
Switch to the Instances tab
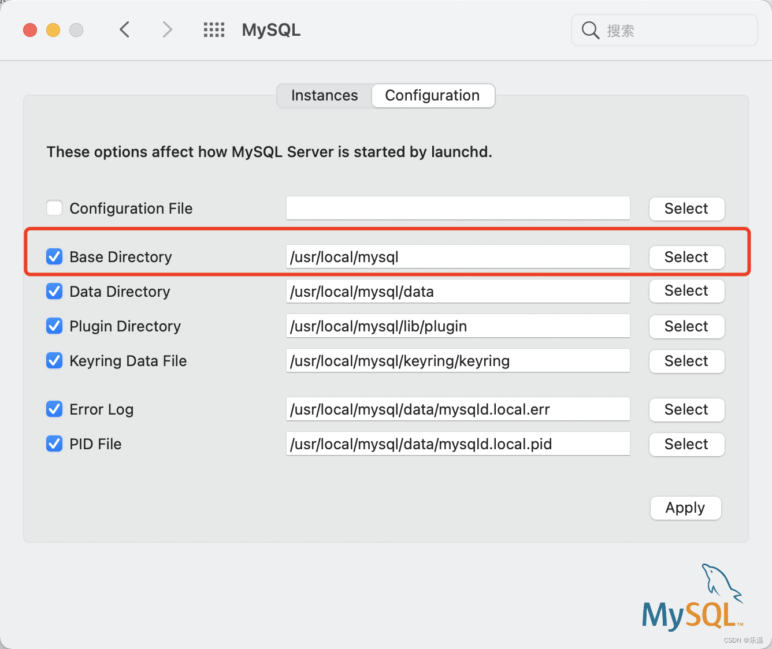click(x=325, y=95)
